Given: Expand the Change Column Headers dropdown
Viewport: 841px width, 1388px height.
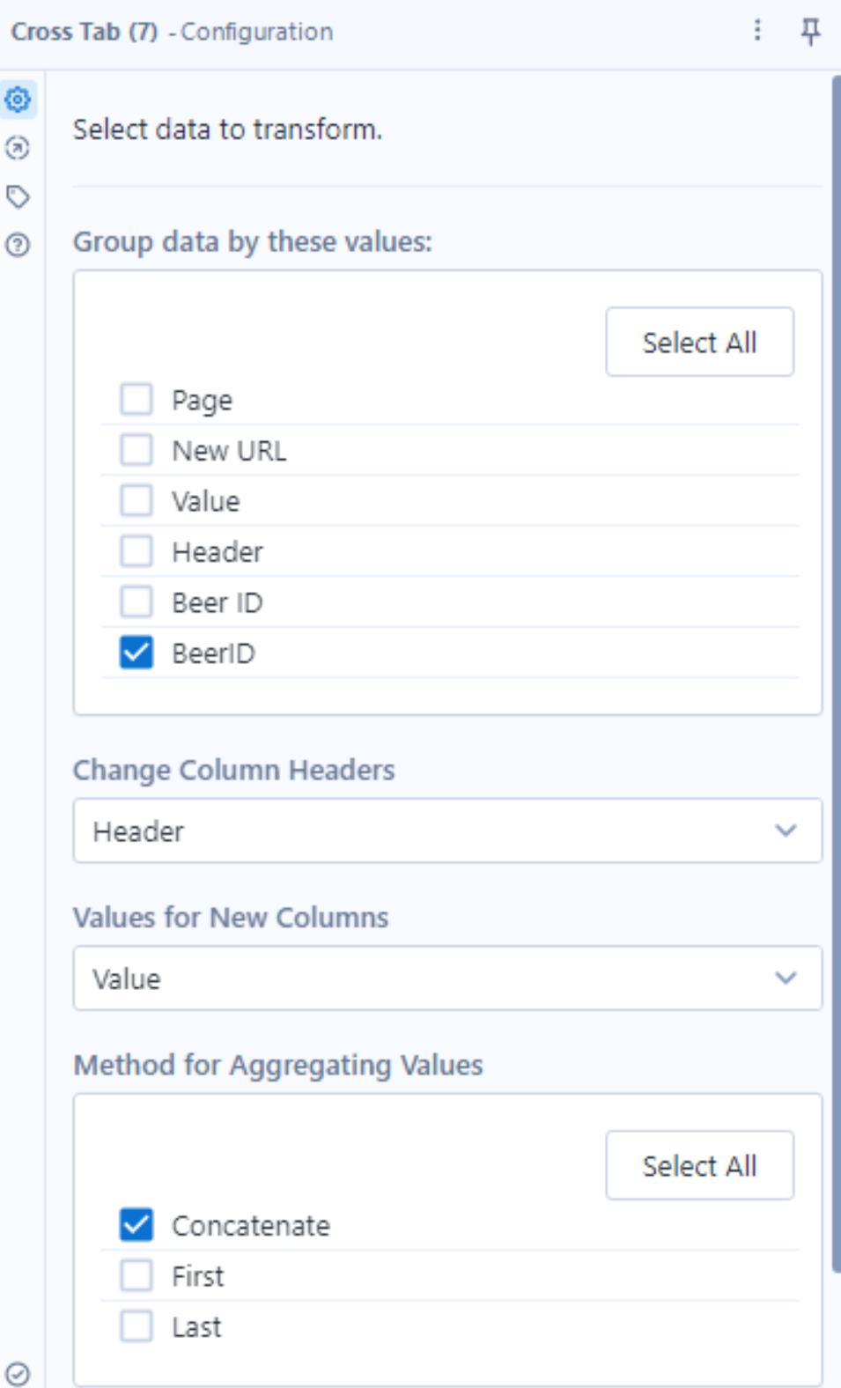Looking at the screenshot, I should [x=447, y=831].
